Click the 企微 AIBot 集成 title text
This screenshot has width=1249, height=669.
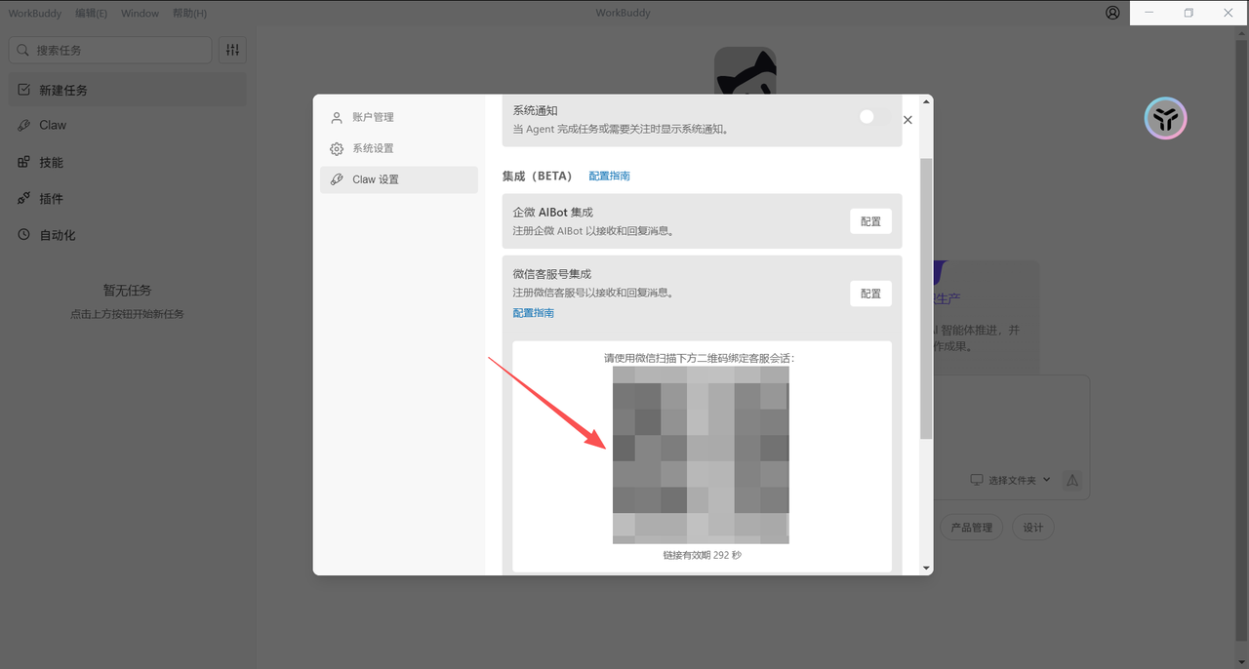pyautogui.click(x=553, y=212)
